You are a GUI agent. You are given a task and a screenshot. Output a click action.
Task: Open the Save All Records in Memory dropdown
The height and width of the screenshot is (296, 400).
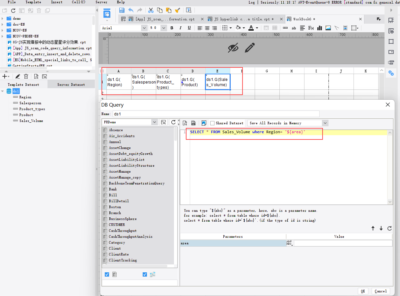point(325,123)
